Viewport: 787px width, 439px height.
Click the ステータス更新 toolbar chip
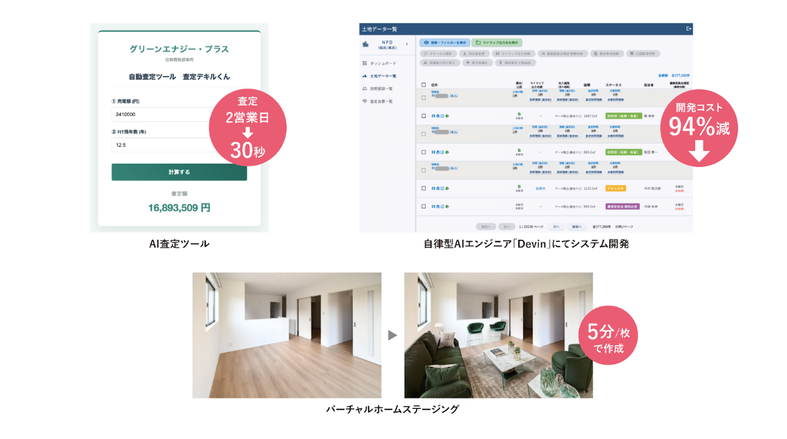tap(438, 54)
